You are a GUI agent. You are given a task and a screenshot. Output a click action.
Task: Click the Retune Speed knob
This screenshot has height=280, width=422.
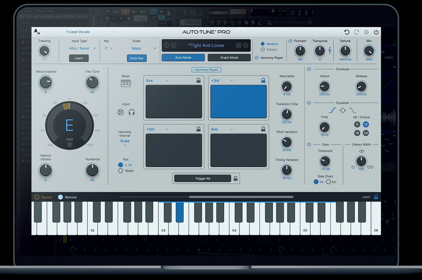(46, 82)
